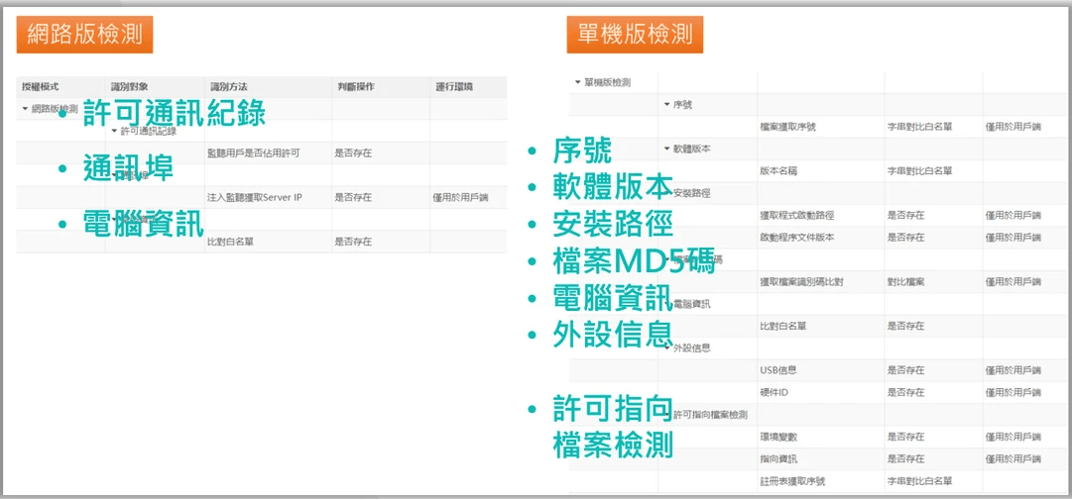Collapse the 網路版檢測 tree row arrow

point(25,109)
